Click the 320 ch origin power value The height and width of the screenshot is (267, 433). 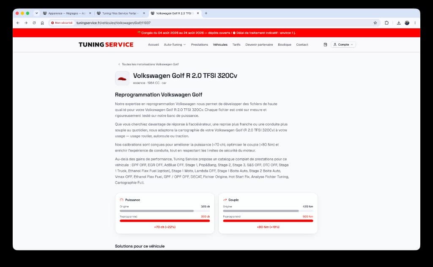[x=205, y=206]
